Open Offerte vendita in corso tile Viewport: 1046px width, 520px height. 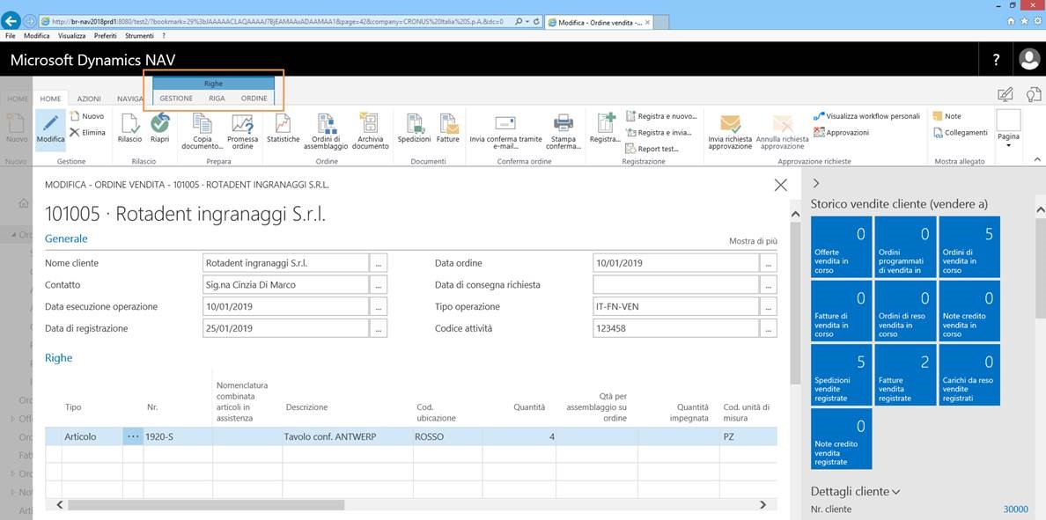click(x=841, y=247)
